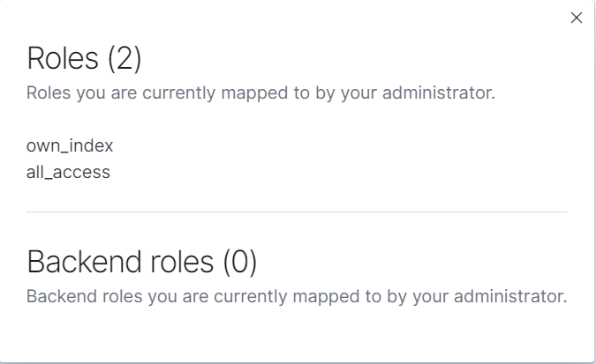Click the horizontal divider between sections

pos(297,212)
